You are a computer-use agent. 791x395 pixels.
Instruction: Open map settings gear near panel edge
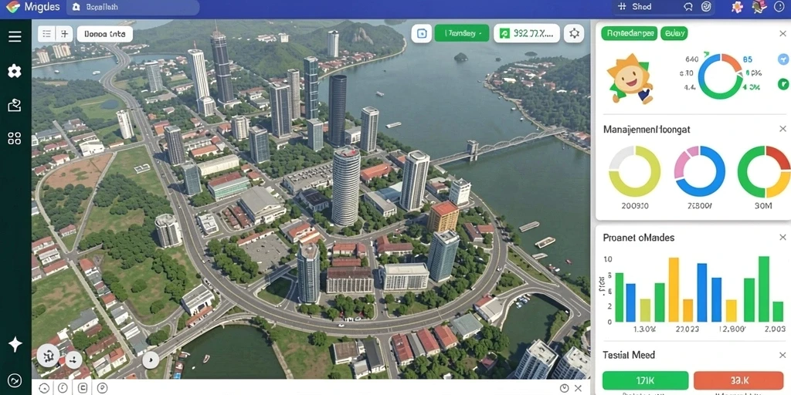click(x=574, y=34)
